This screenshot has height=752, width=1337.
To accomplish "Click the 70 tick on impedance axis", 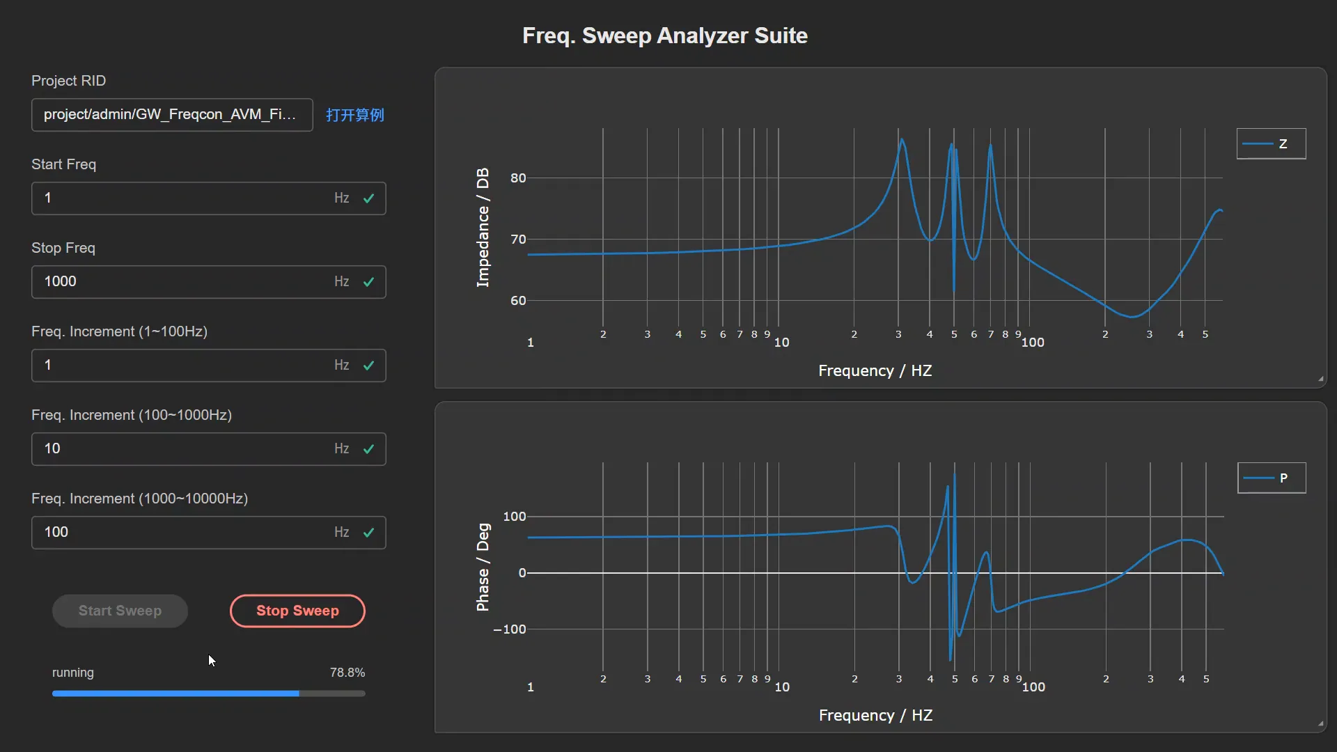I will pos(518,240).
